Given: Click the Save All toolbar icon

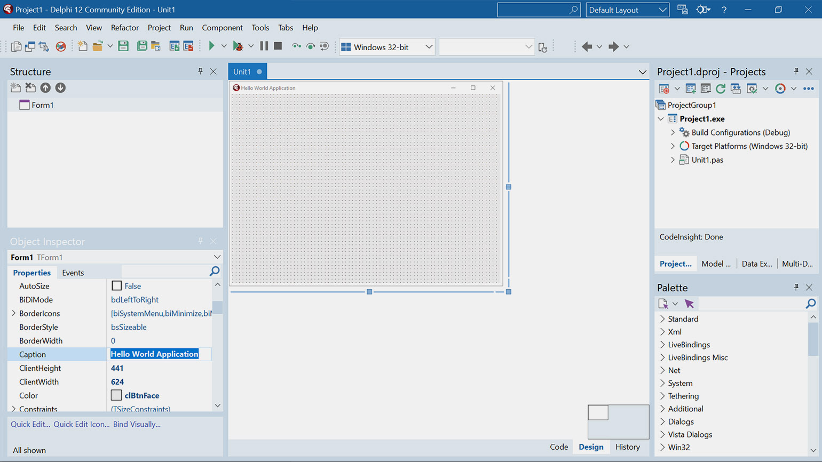Looking at the screenshot, I should coord(142,46).
